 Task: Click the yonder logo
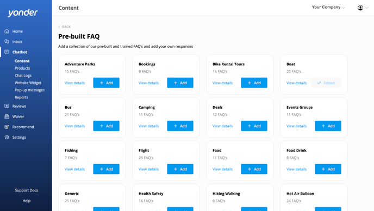click(x=23, y=13)
